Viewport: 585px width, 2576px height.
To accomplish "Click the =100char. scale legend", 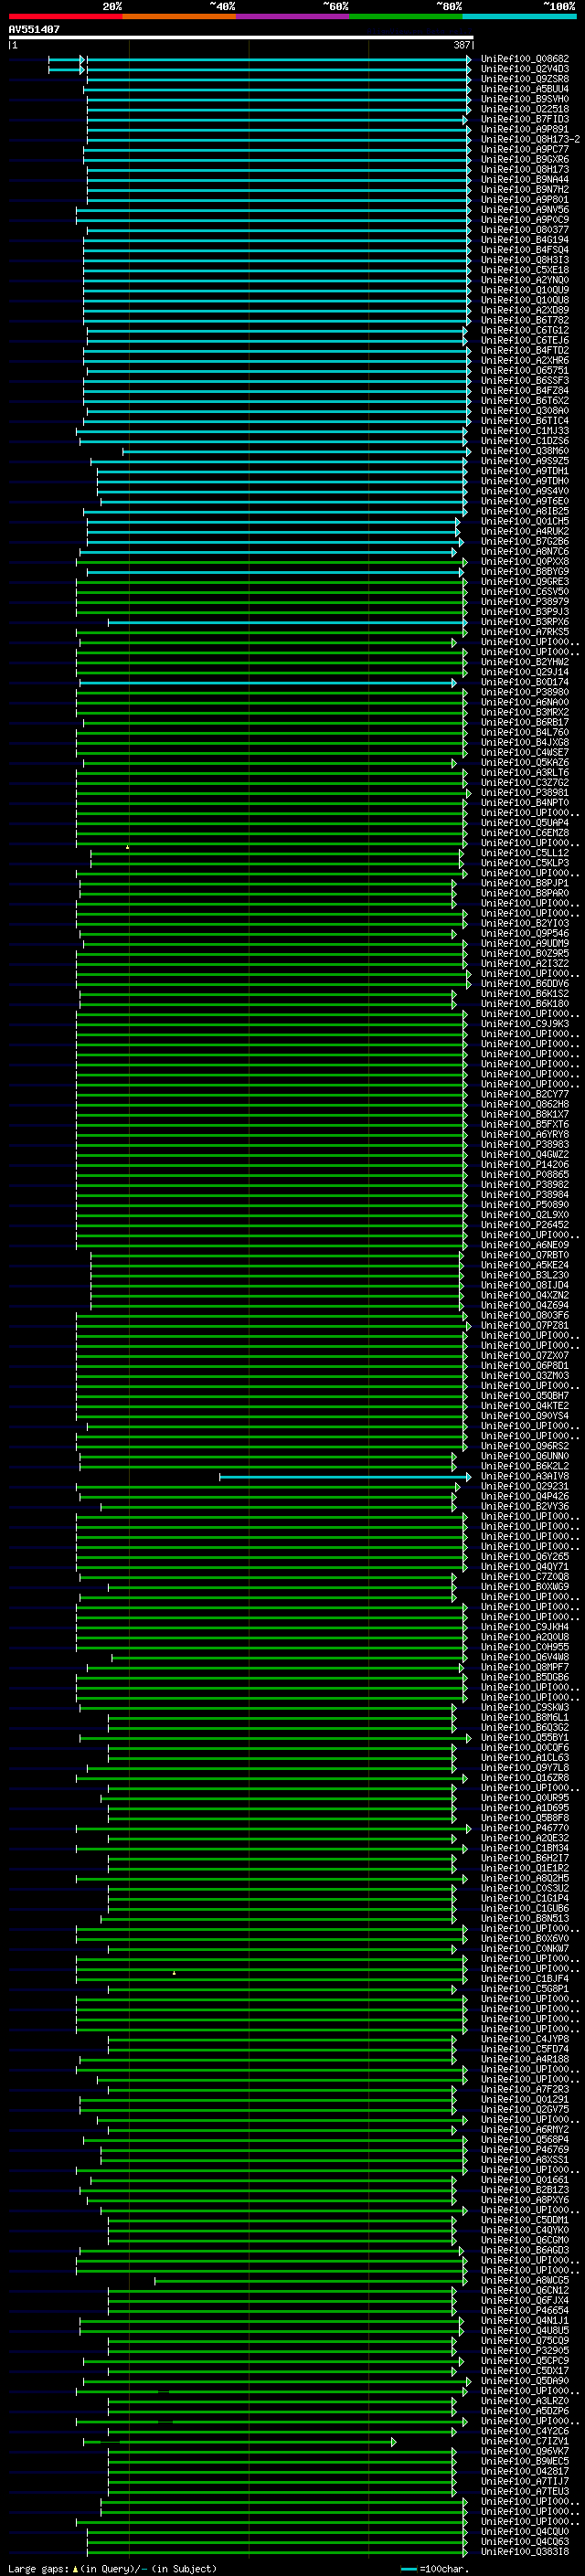I will point(435,2569).
